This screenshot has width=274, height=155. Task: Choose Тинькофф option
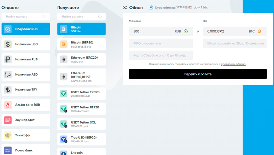coord(26,135)
